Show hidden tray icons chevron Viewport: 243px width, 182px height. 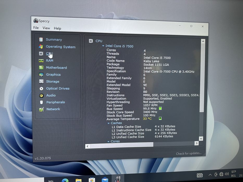[210, 175]
